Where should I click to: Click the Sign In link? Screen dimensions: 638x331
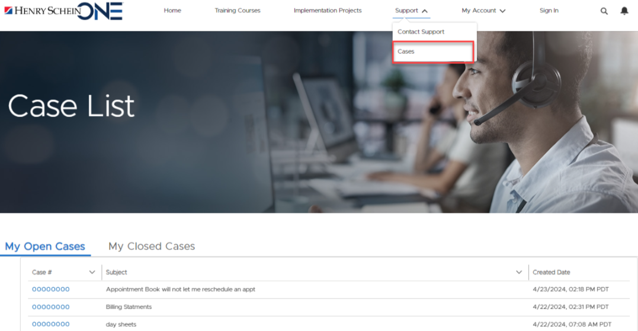coord(549,11)
